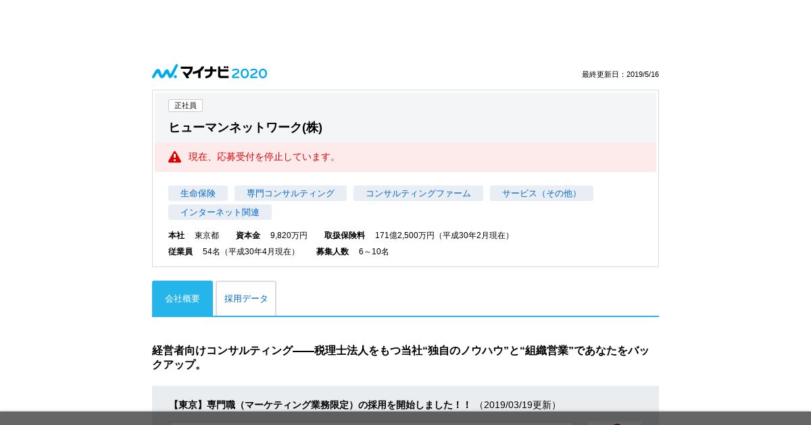Viewport: 811px width, 425px height.
Task: Select the 専門コンサルティング tag
Action: click(291, 194)
